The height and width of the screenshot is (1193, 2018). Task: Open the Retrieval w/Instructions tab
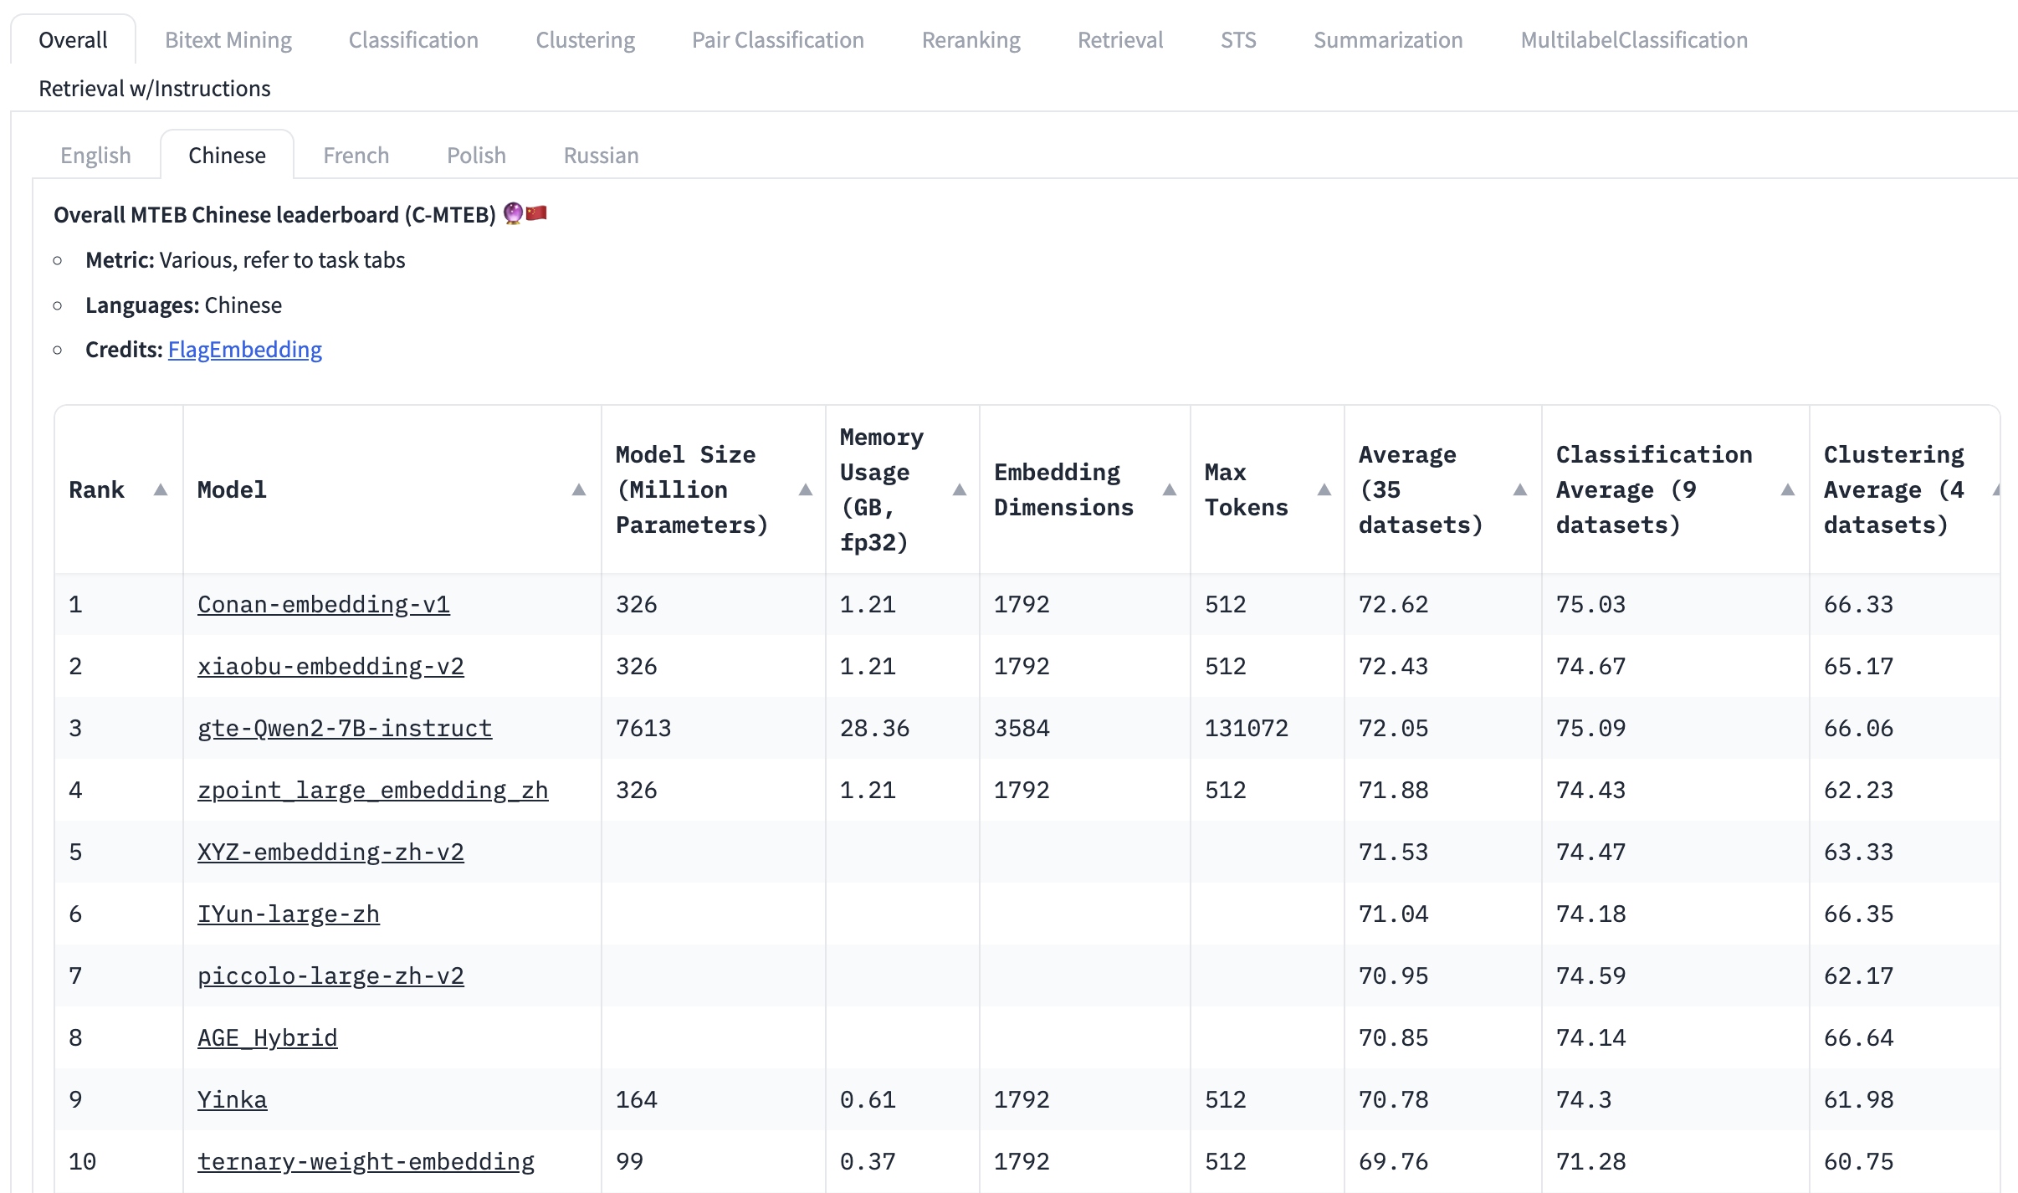[x=155, y=89]
